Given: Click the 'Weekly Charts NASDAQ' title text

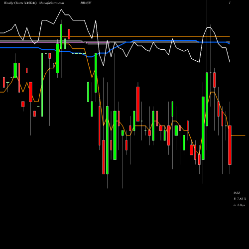Looking at the screenshot, I should point(20,3).
